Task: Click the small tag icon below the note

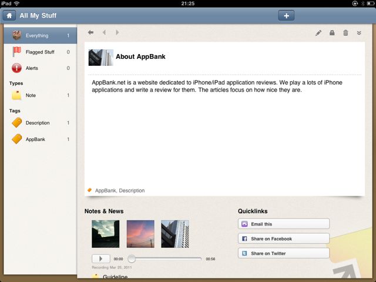Action: (x=90, y=190)
